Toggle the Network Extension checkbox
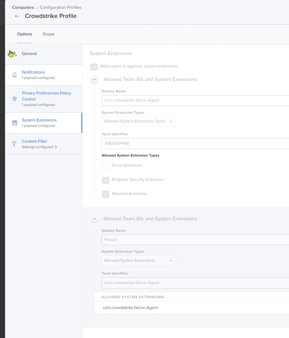Viewport: 289px width, 338px height. 106,194
